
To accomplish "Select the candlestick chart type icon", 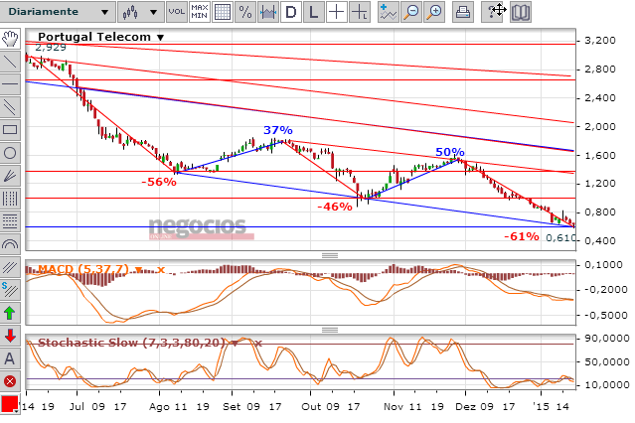I will coord(130,12).
